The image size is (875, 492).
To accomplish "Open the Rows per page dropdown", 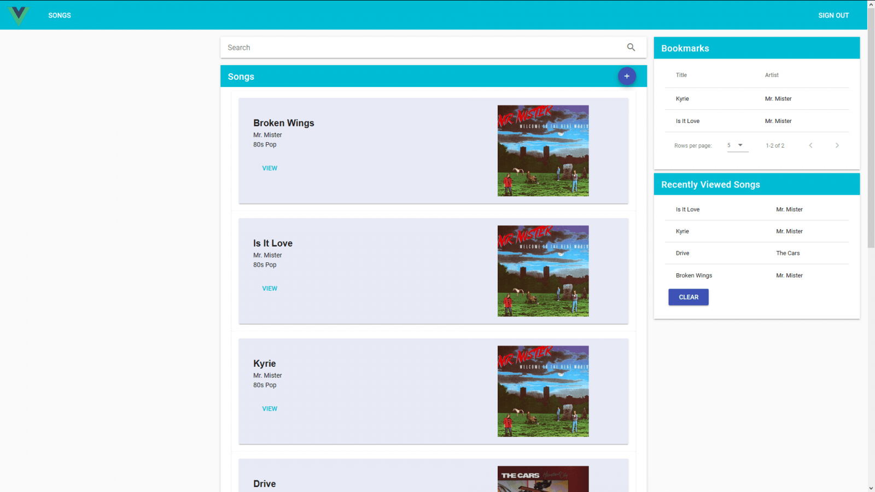I will (737, 145).
